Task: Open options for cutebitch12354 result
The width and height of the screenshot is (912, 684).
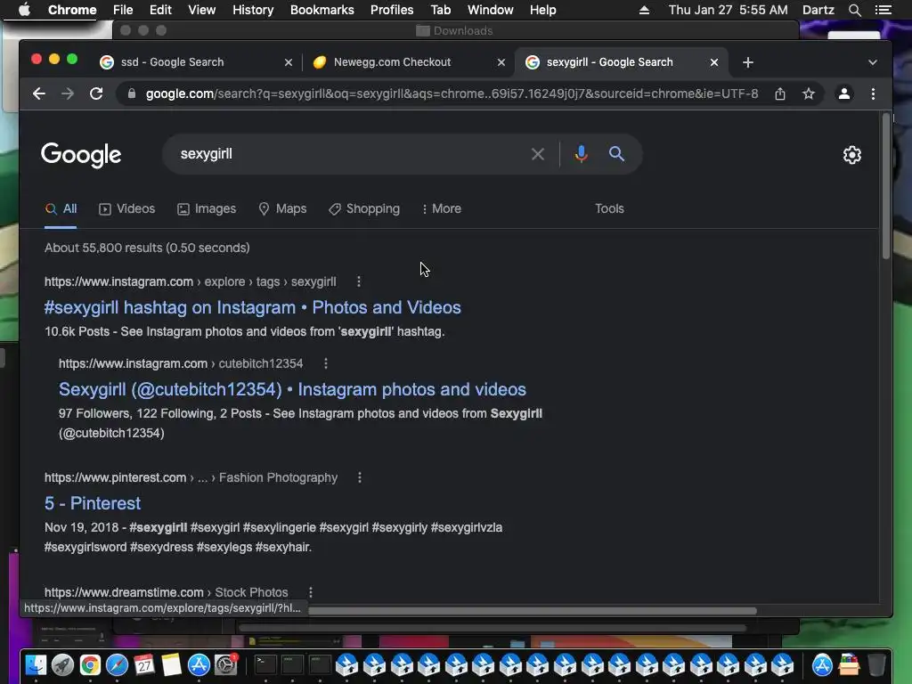Action: click(326, 363)
